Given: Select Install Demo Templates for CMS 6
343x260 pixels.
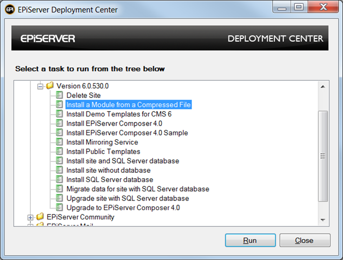Looking at the screenshot, I should pyautogui.click(x=118, y=114).
